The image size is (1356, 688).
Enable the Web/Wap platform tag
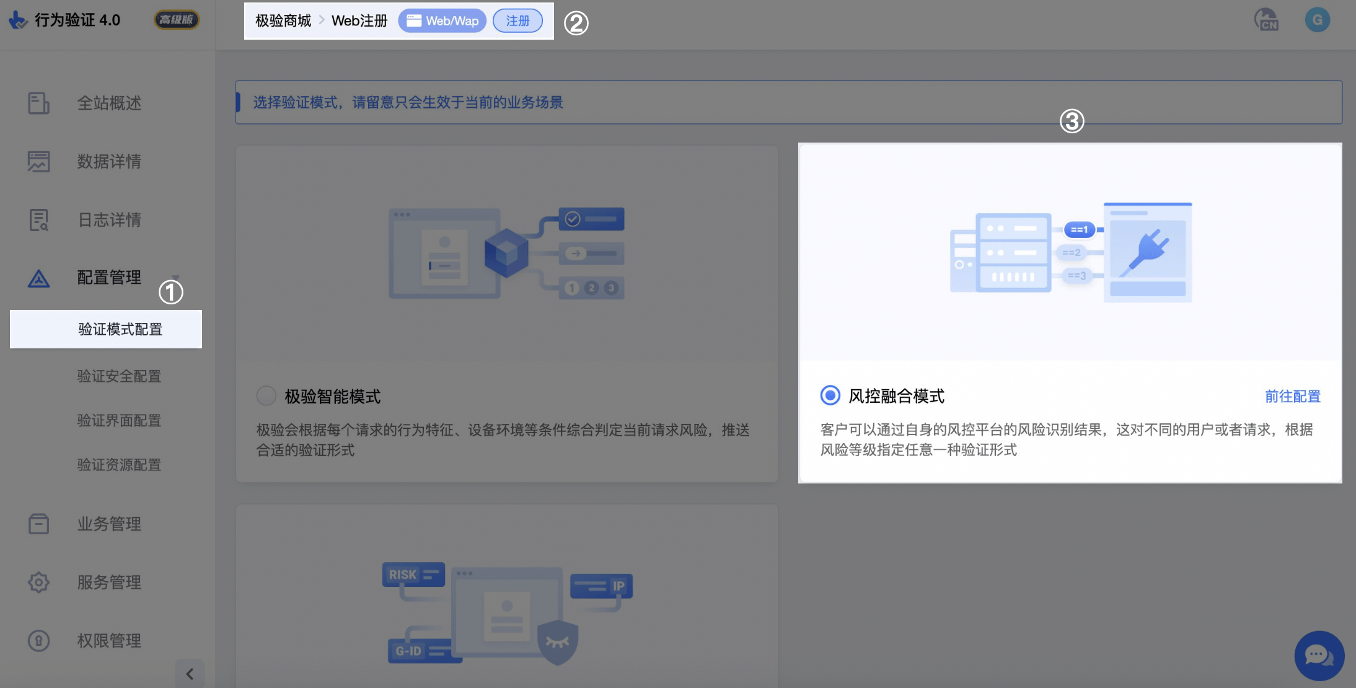442,20
